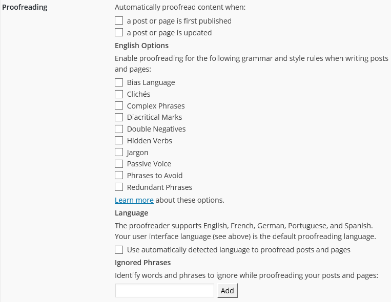Screen dimensions: 391x302
Task: Click the 'Passive Voice' label text
Action: pos(149,164)
